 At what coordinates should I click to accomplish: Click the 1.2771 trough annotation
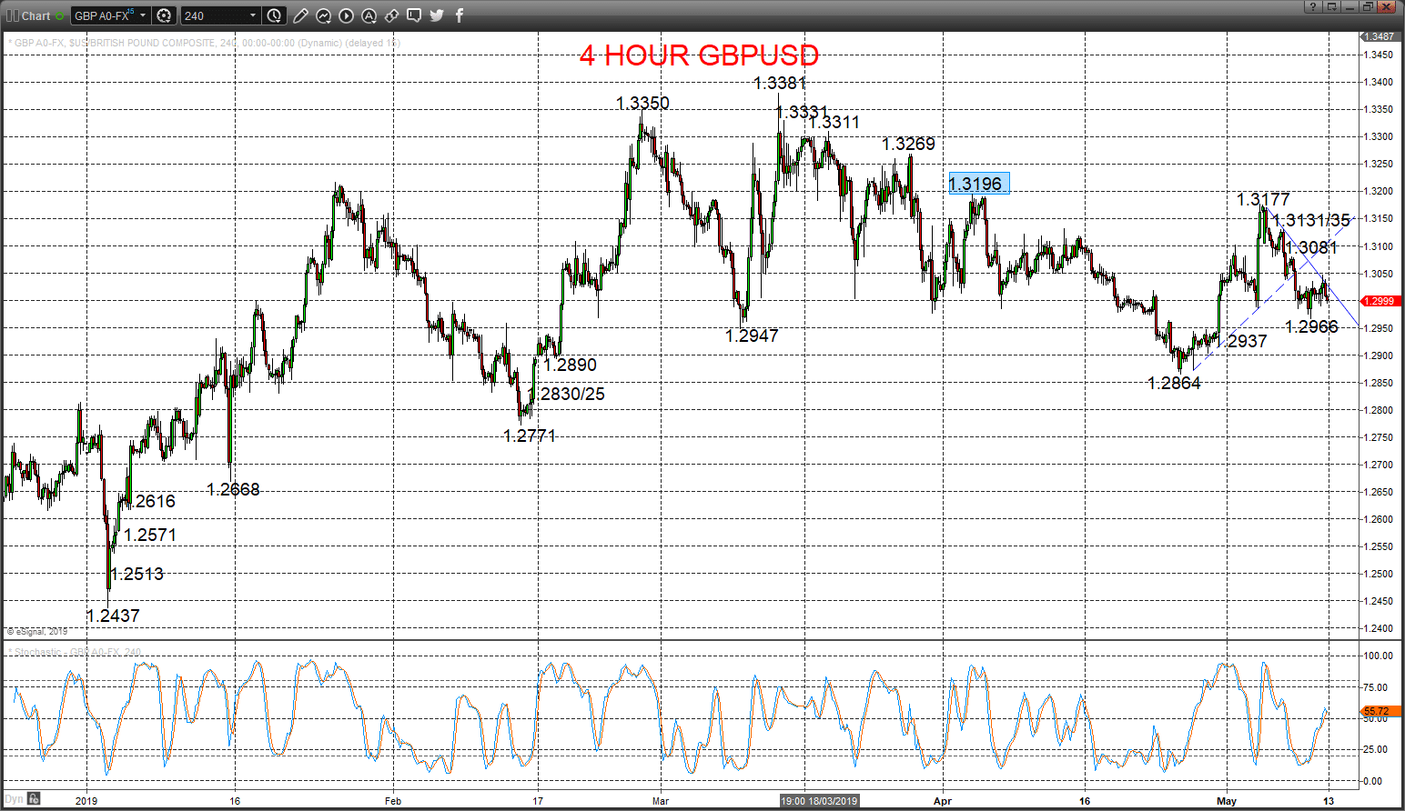[530, 436]
